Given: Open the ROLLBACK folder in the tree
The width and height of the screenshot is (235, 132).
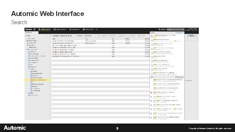Looking at the screenshot, I should click(x=34, y=86).
